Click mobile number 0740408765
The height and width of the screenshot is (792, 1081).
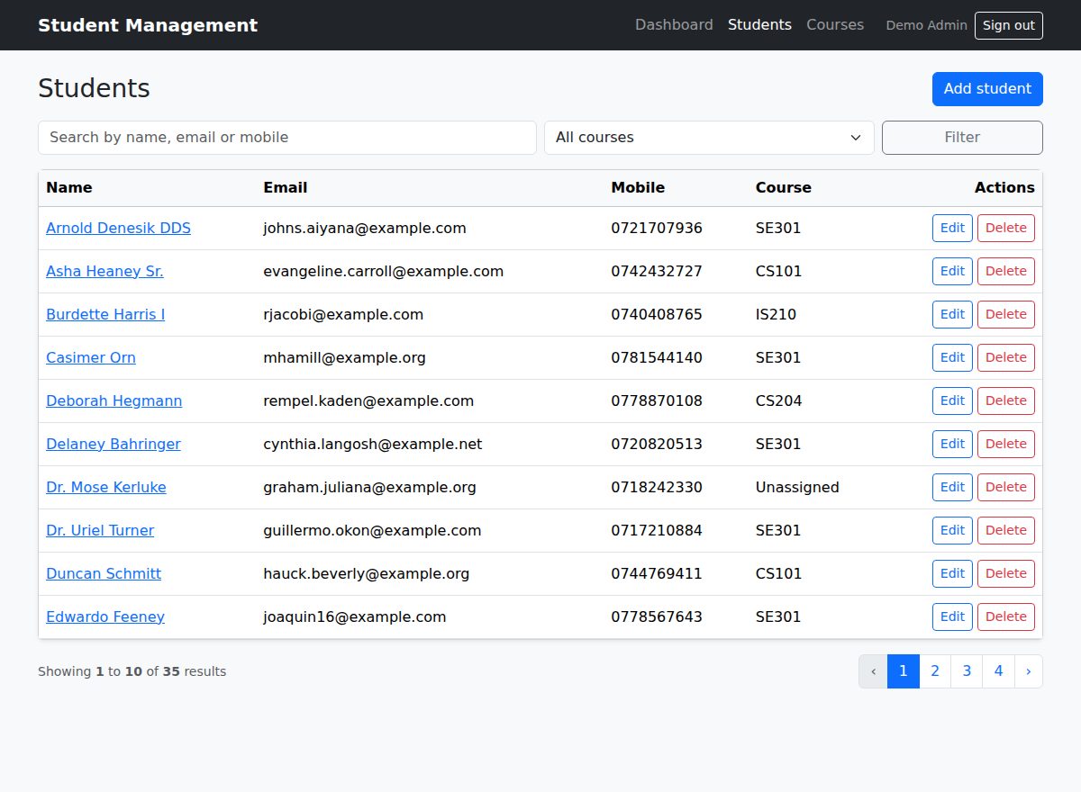point(657,315)
